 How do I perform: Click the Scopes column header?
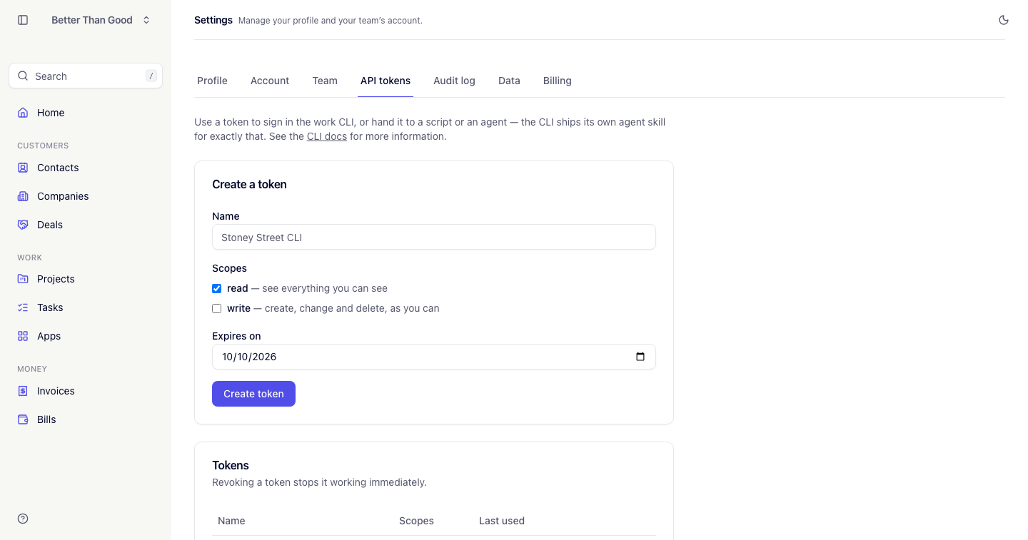(416, 521)
